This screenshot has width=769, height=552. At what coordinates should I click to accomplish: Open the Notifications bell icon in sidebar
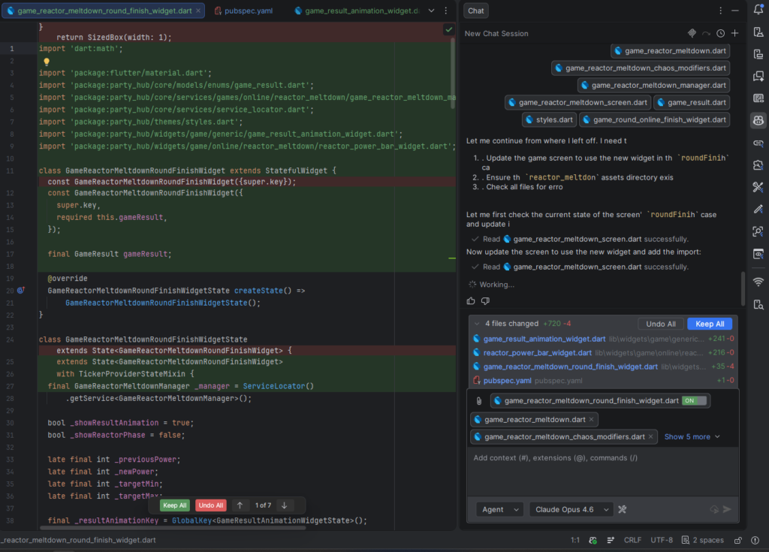click(x=758, y=11)
